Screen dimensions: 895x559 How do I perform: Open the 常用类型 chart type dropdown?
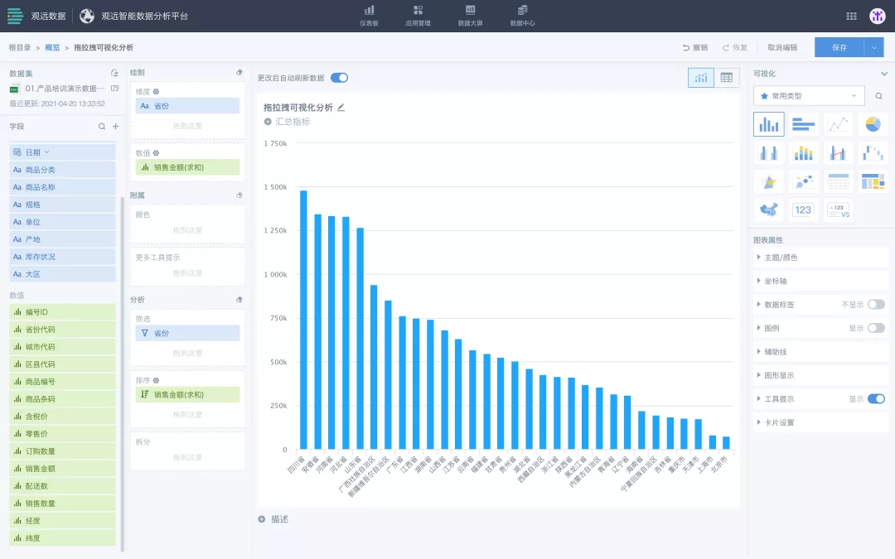click(x=809, y=96)
